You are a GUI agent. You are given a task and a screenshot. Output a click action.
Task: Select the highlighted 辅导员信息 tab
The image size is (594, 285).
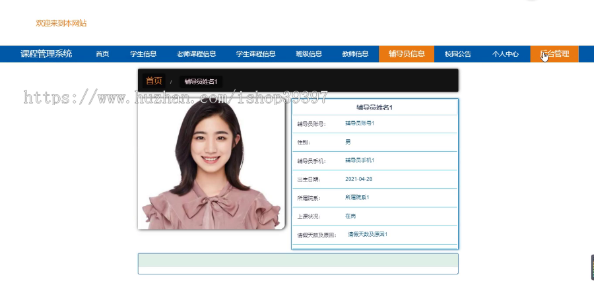[x=407, y=53]
